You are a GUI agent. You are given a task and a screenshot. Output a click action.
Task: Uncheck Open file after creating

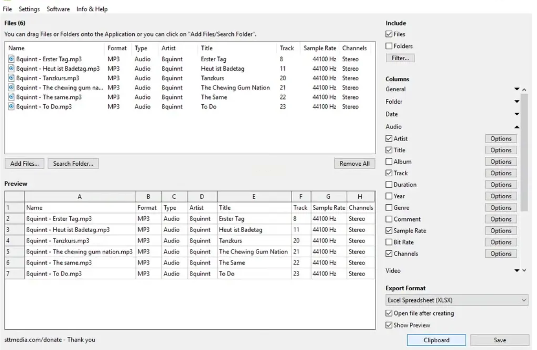pyautogui.click(x=389, y=314)
